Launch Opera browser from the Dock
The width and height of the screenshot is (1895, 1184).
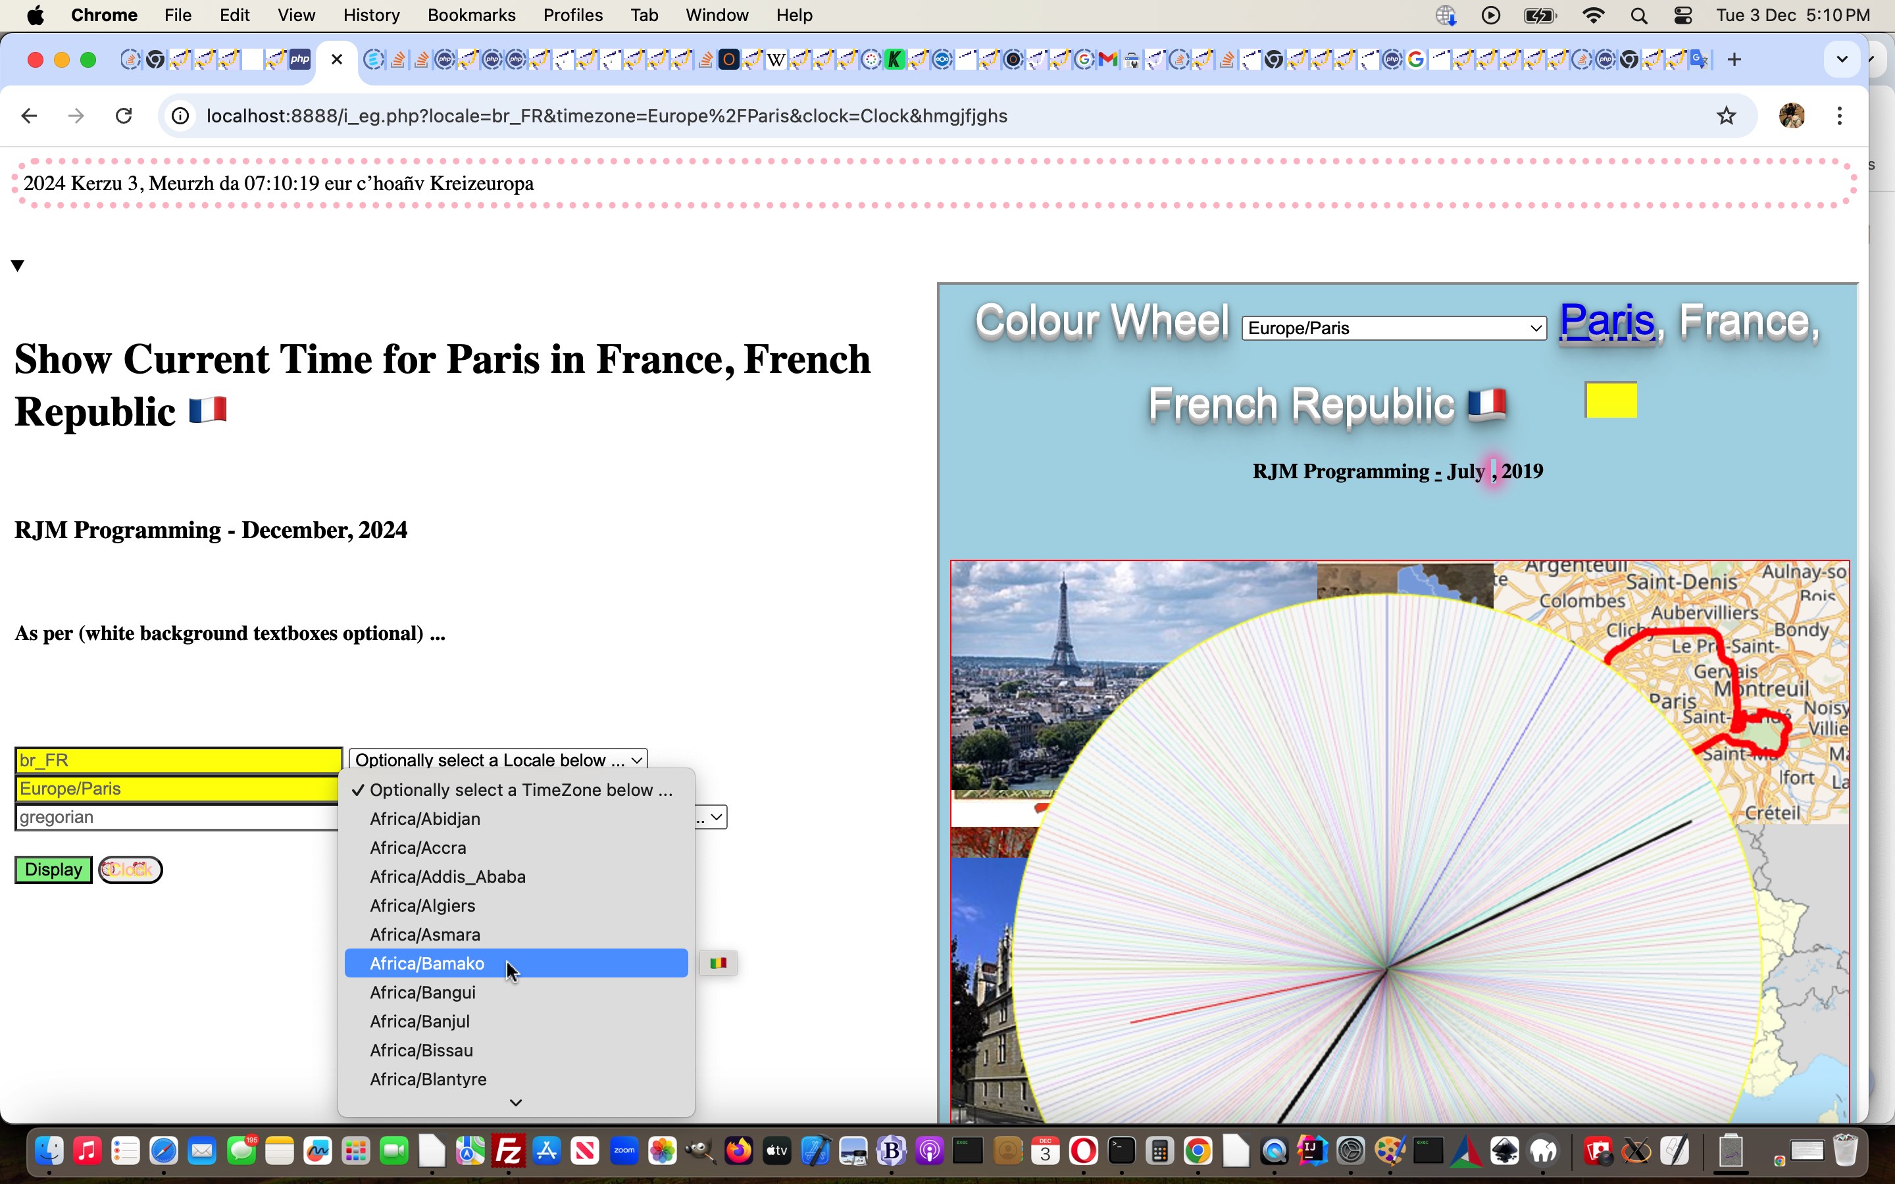[x=1084, y=1151]
